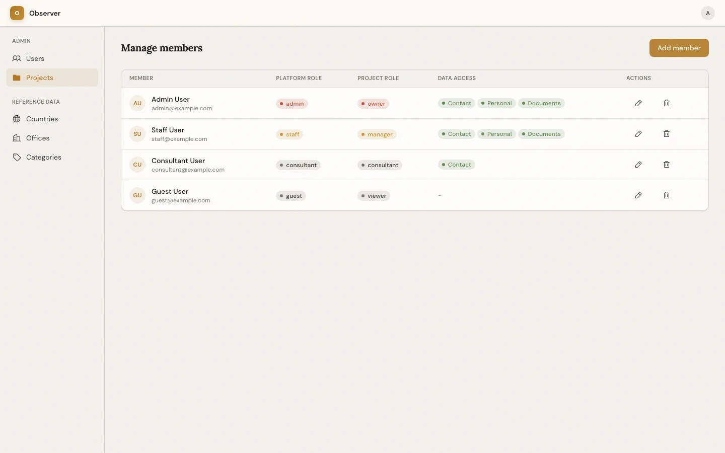The width and height of the screenshot is (725, 453).
Task: Click the Countries globe icon
Action: (x=17, y=119)
